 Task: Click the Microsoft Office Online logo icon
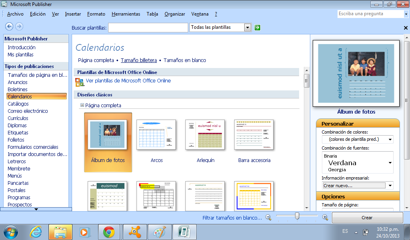point(79,82)
